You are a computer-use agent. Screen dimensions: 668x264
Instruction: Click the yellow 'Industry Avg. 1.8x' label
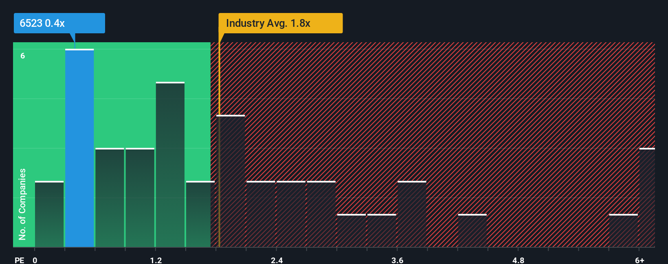tap(280, 23)
